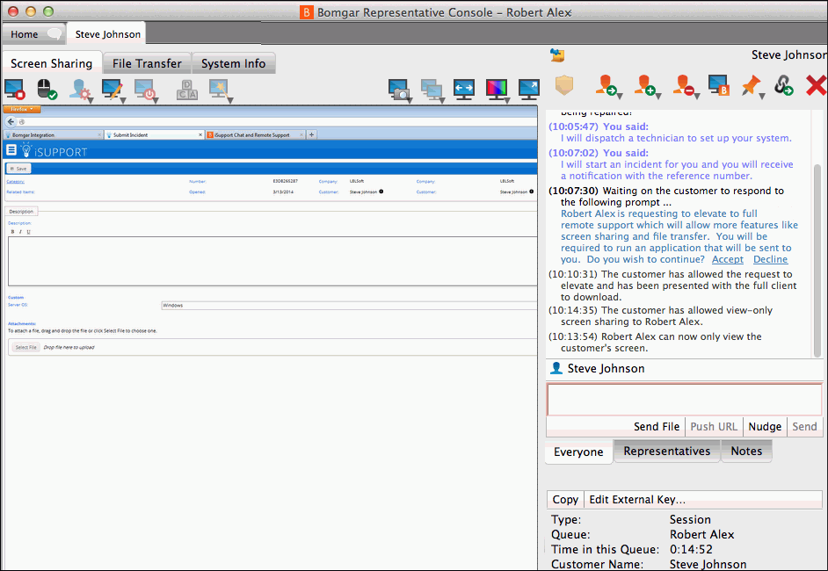Click the Accept link in the elevation prompt

click(x=727, y=259)
